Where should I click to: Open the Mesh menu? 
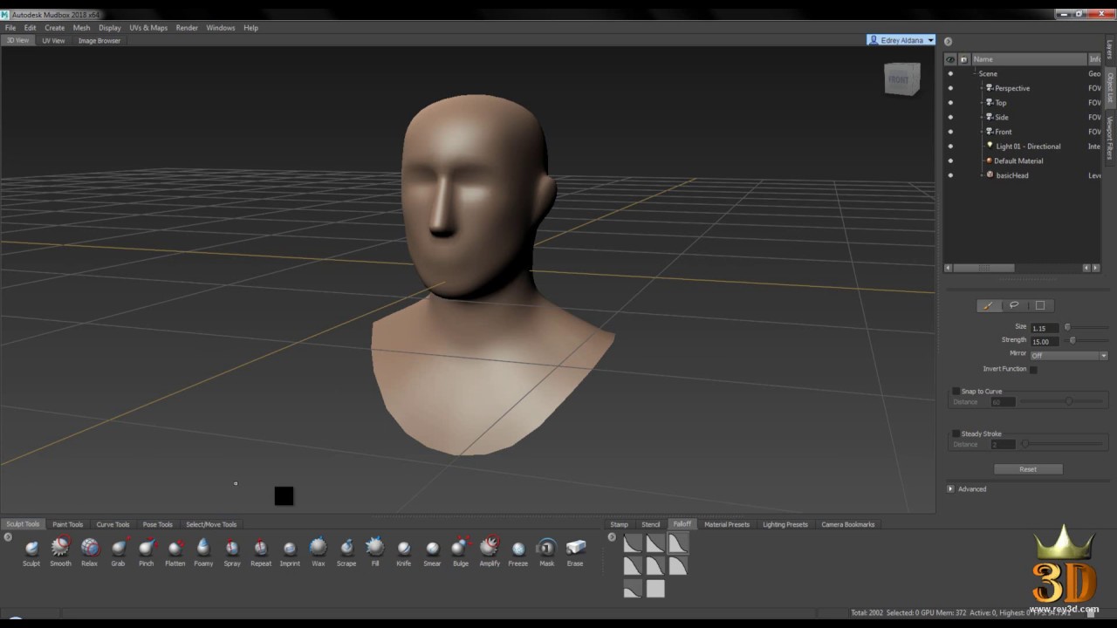tap(81, 28)
